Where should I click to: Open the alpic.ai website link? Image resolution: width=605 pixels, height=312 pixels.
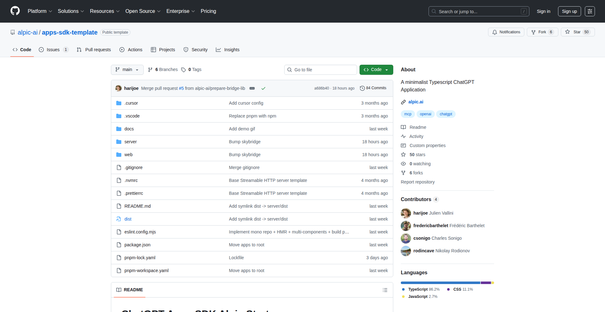(416, 102)
